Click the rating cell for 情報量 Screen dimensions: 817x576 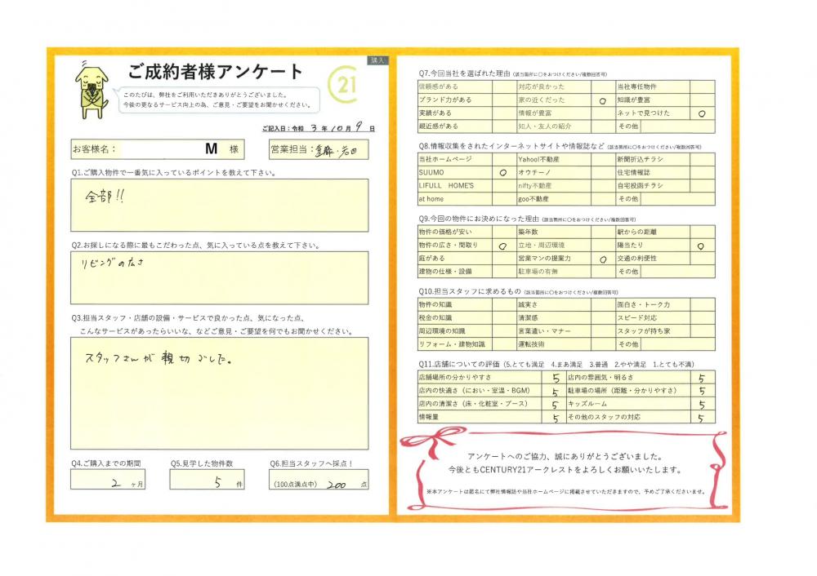point(556,417)
